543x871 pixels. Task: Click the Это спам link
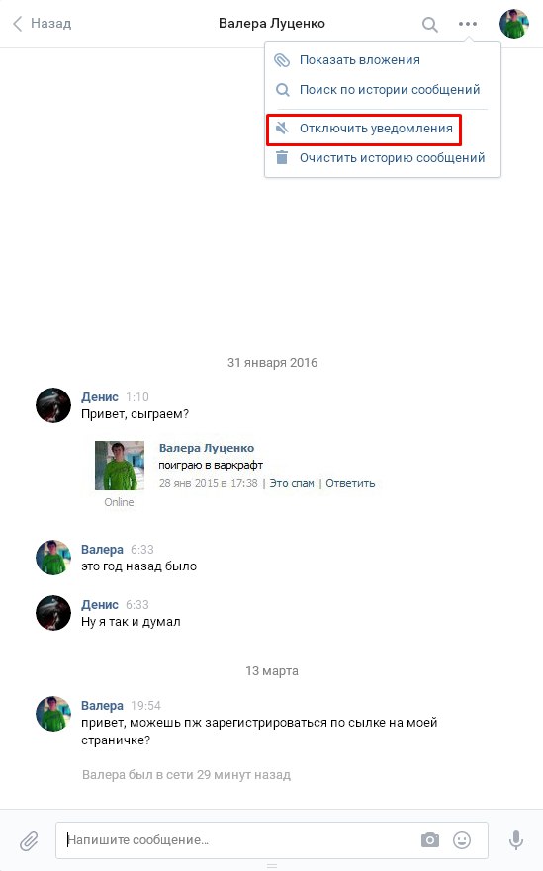292,483
